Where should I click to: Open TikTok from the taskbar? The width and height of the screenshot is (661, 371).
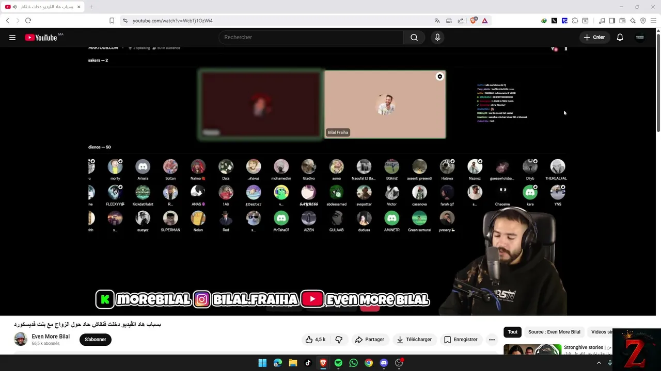click(x=308, y=363)
